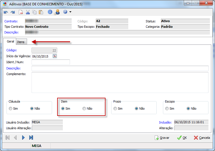
Task: Select Não under Item group
Action: click(x=84, y=109)
